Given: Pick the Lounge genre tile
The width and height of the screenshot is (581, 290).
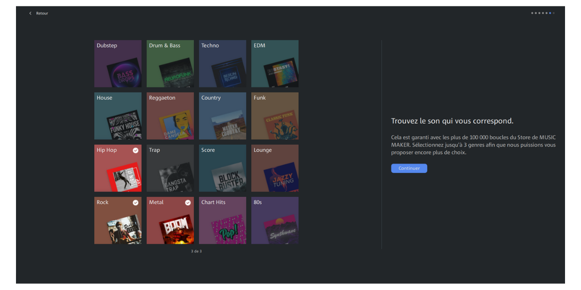Looking at the screenshot, I should pos(275,168).
